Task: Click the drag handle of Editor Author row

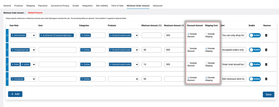Action: pyautogui.click(x=7, y=64)
